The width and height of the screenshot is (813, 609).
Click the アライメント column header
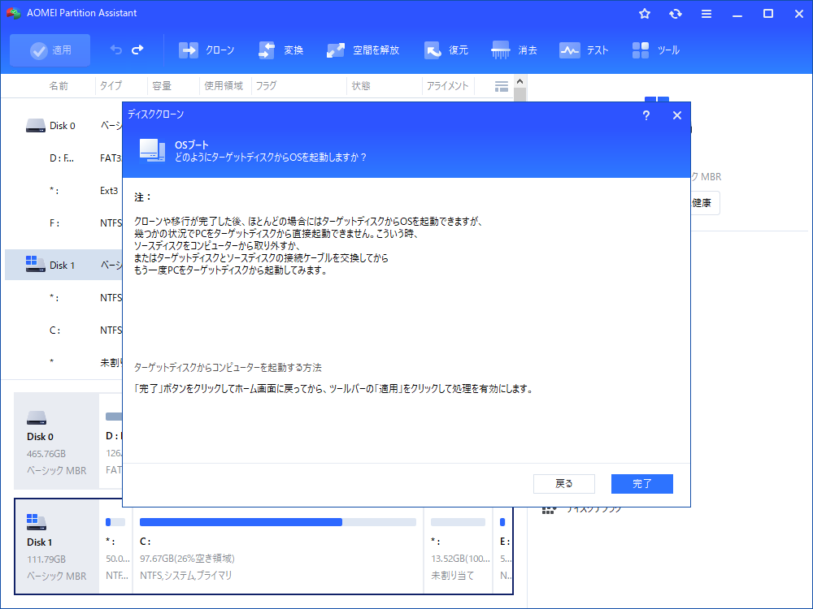coord(447,86)
